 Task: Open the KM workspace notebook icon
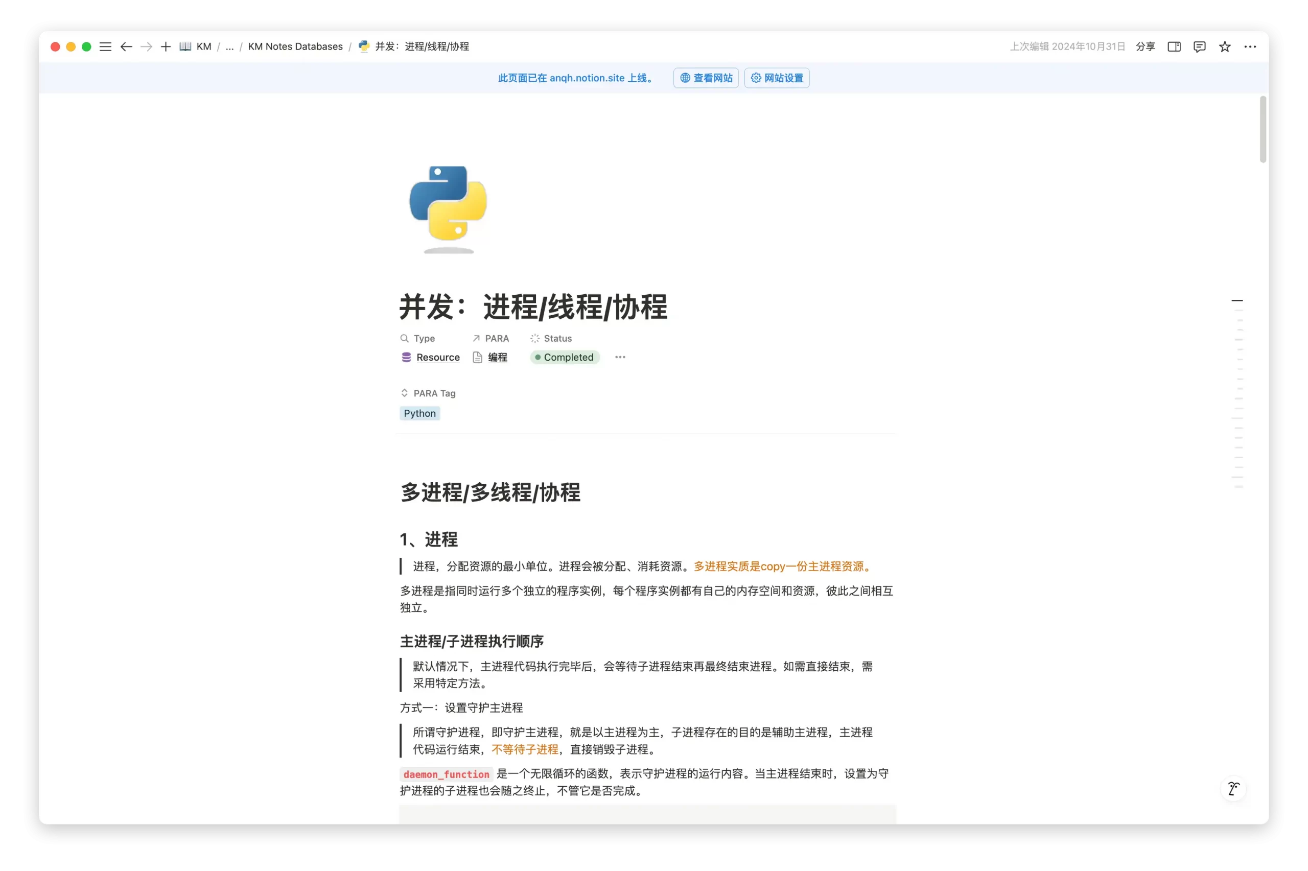pos(185,46)
